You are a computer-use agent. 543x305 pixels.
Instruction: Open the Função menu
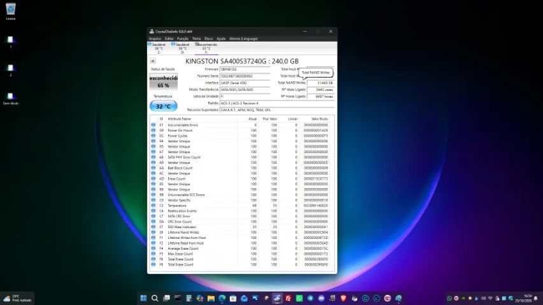[183, 39]
